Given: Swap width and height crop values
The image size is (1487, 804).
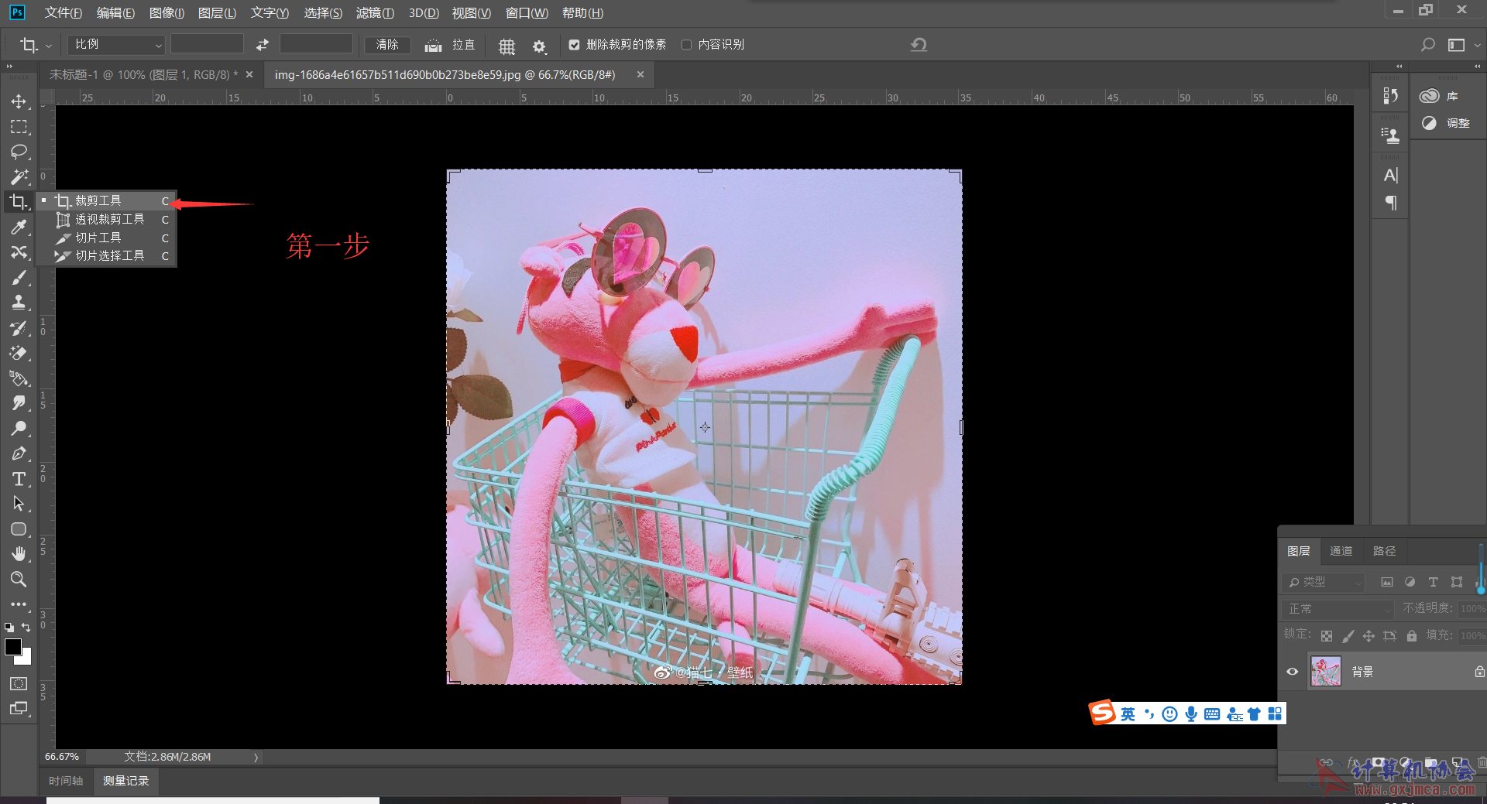Looking at the screenshot, I should point(263,45).
